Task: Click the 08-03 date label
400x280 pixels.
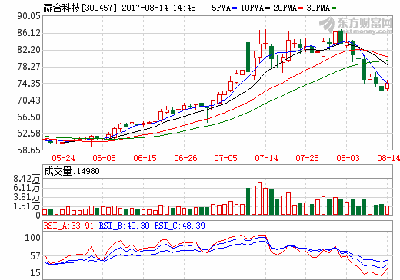Action: coord(348,158)
